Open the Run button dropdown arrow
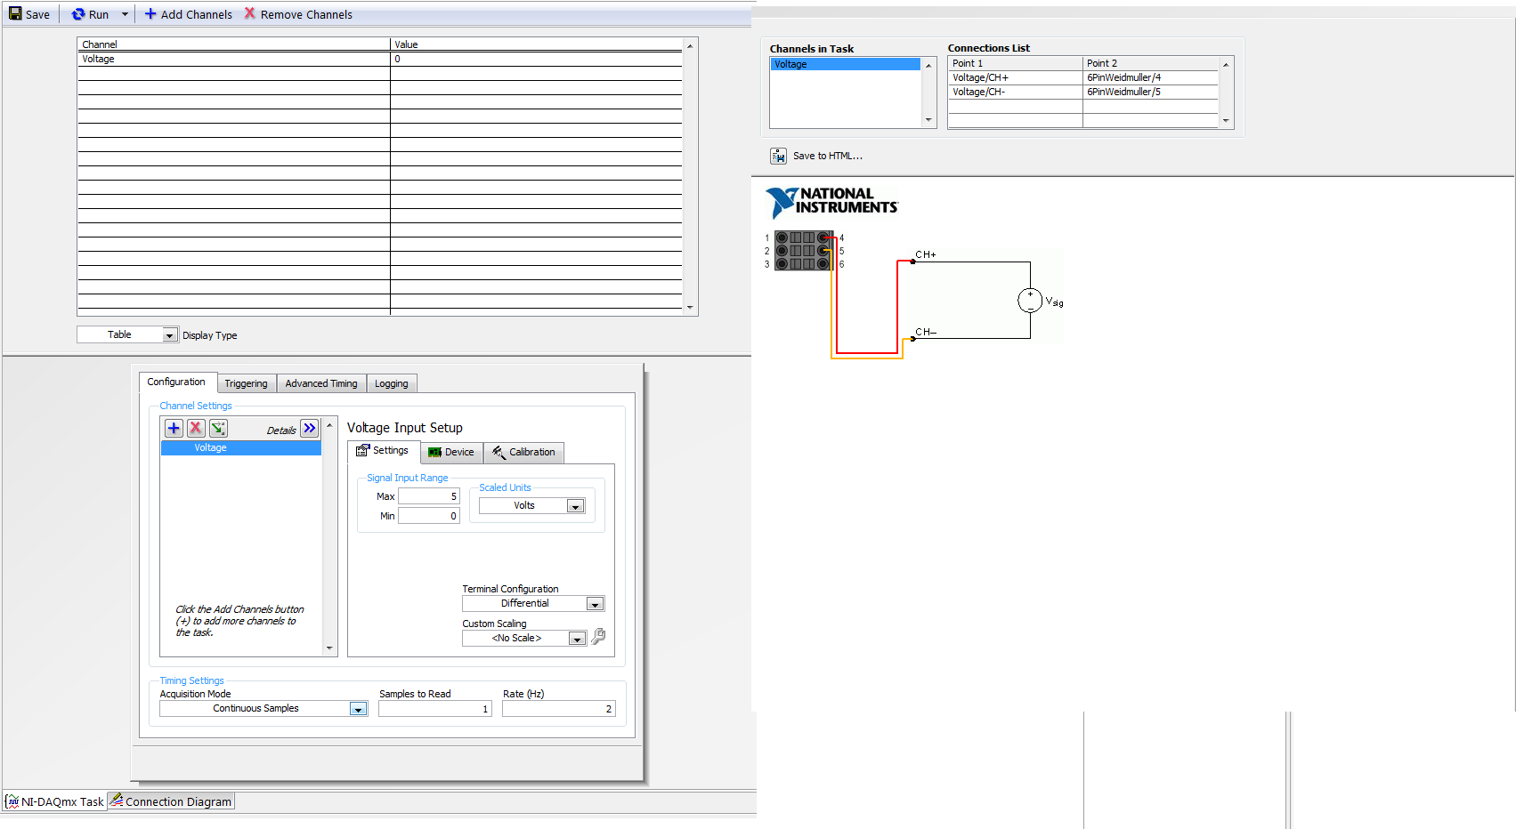Screen dimensions: 1516x829 125,14
